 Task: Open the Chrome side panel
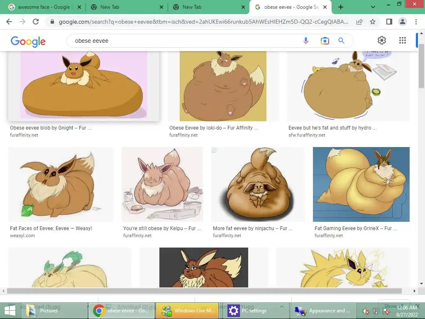[389, 22]
